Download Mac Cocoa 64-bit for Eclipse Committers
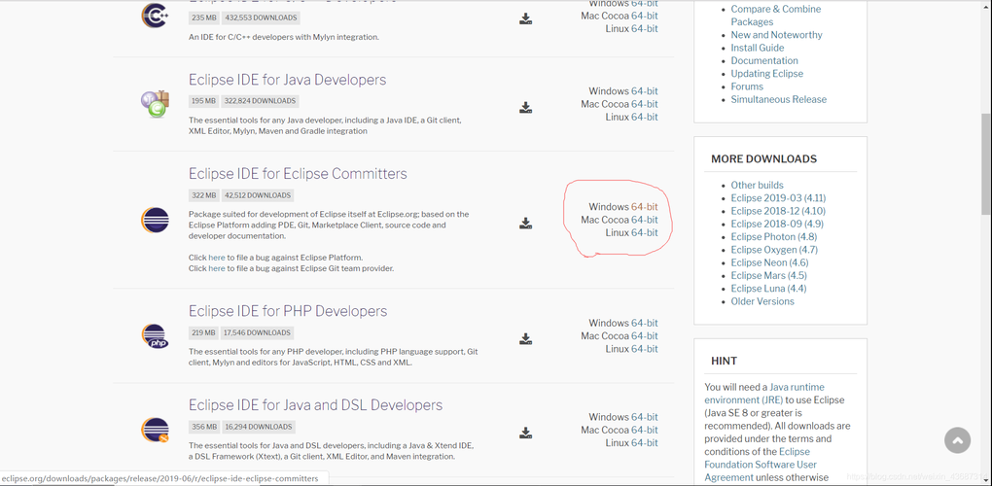This screenshot has height=486, width=992. (644, 220)
